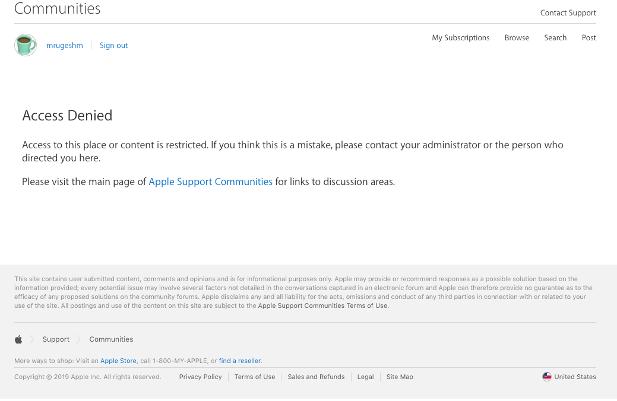
Task: Click the Apple logo in footer breadcrumb
Action: click(x=18, y=339)
